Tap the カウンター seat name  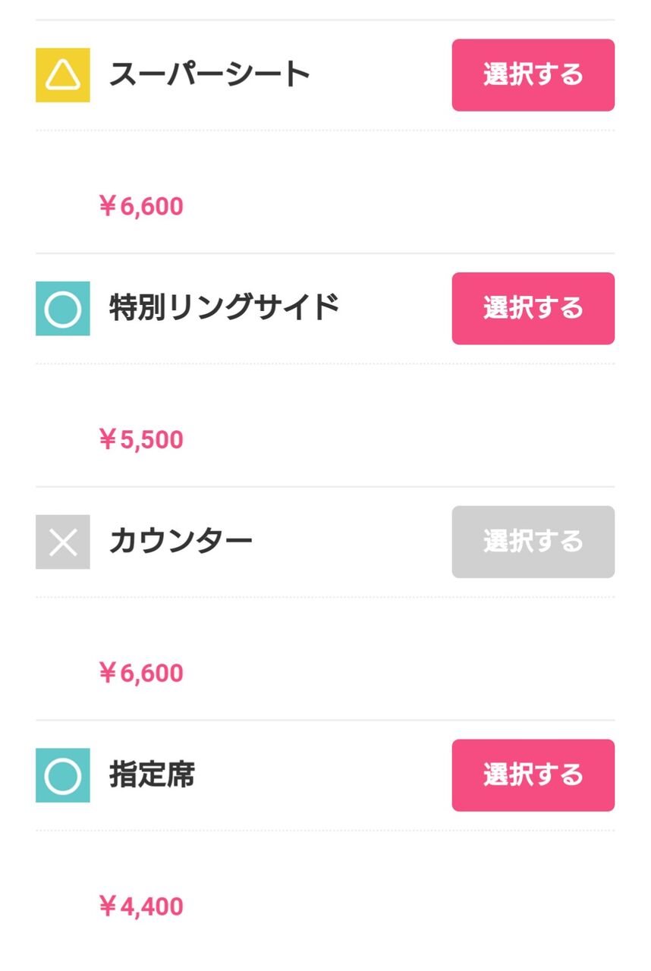tap(181, 542)
